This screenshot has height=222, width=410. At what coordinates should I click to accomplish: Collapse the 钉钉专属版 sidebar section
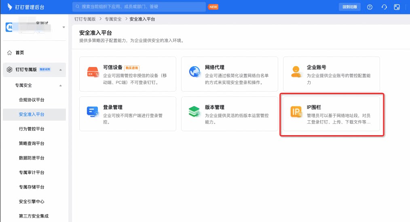(x=61, y=70)
